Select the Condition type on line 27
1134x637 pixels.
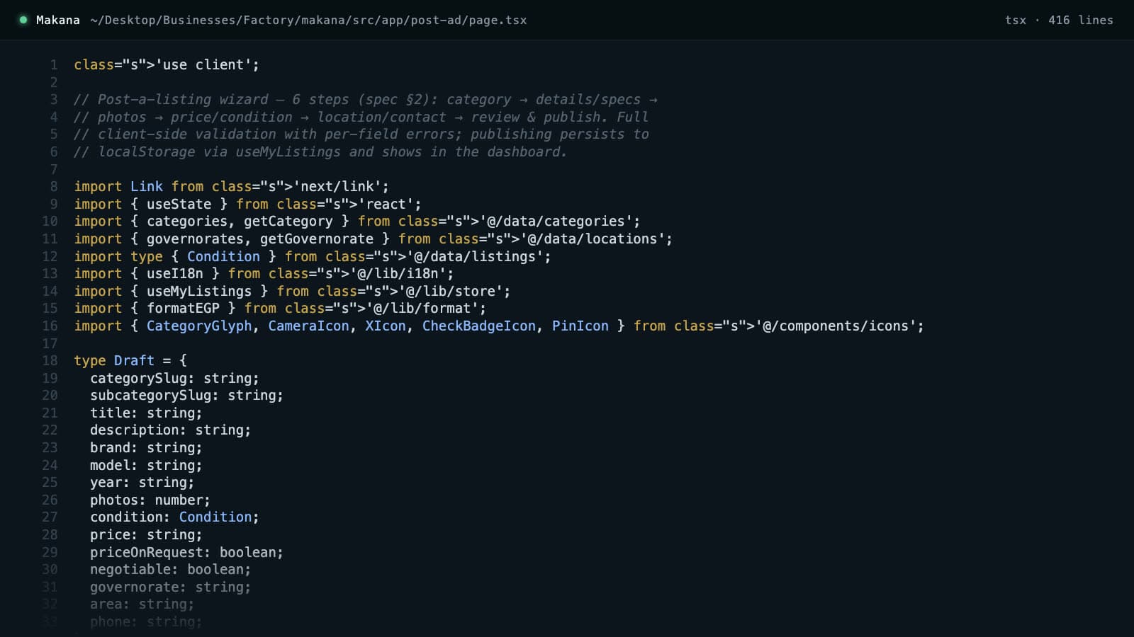pyautogui.click(x=215, y=517)
